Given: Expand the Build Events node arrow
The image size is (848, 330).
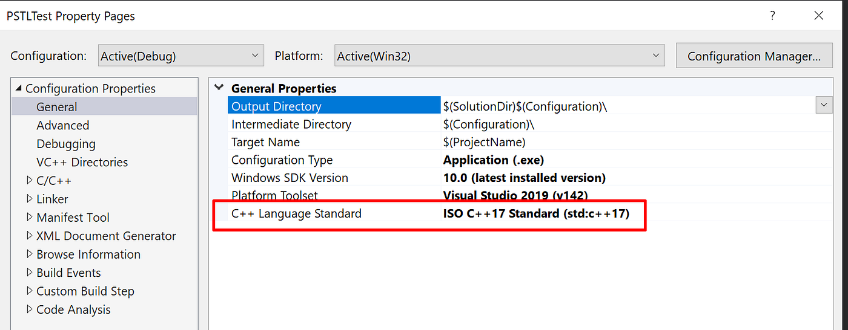Looking at the screenshot, I should 30,273.
